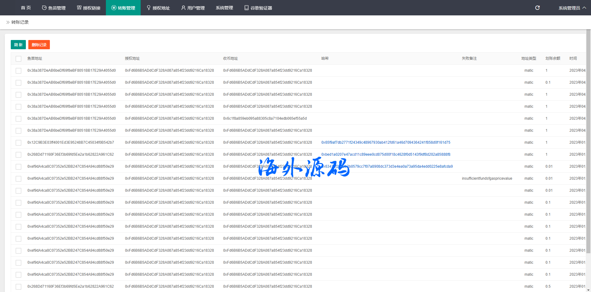Click the vertical scrollbar on the right
591x292 pixels.
[588, 142]
